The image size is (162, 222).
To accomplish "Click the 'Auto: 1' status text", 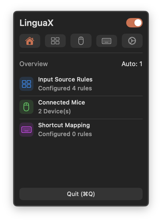I will [x=132, y=64].
